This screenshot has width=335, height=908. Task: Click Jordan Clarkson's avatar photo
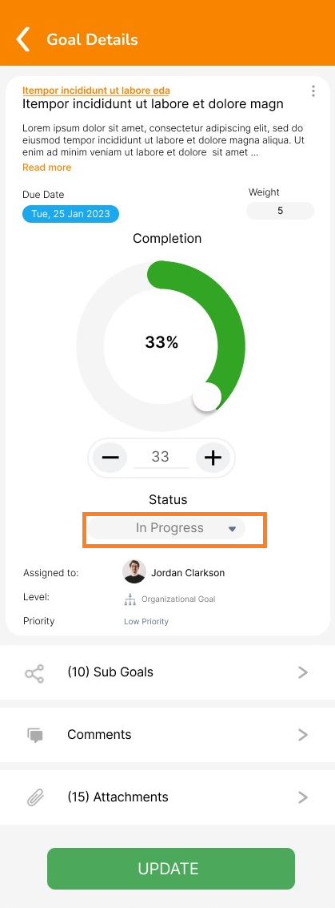[134, 571]
